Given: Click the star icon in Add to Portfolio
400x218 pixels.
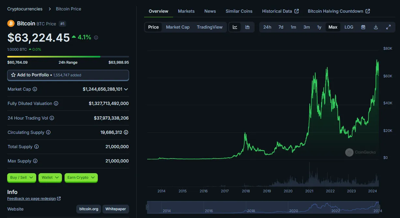Looking at the screenshot, I should coord(13,75).
